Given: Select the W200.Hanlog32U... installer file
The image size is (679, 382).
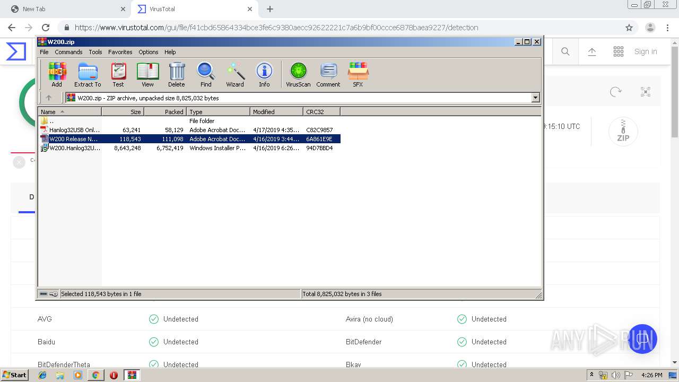Looking at the screenshot, I should coord(189,148).
